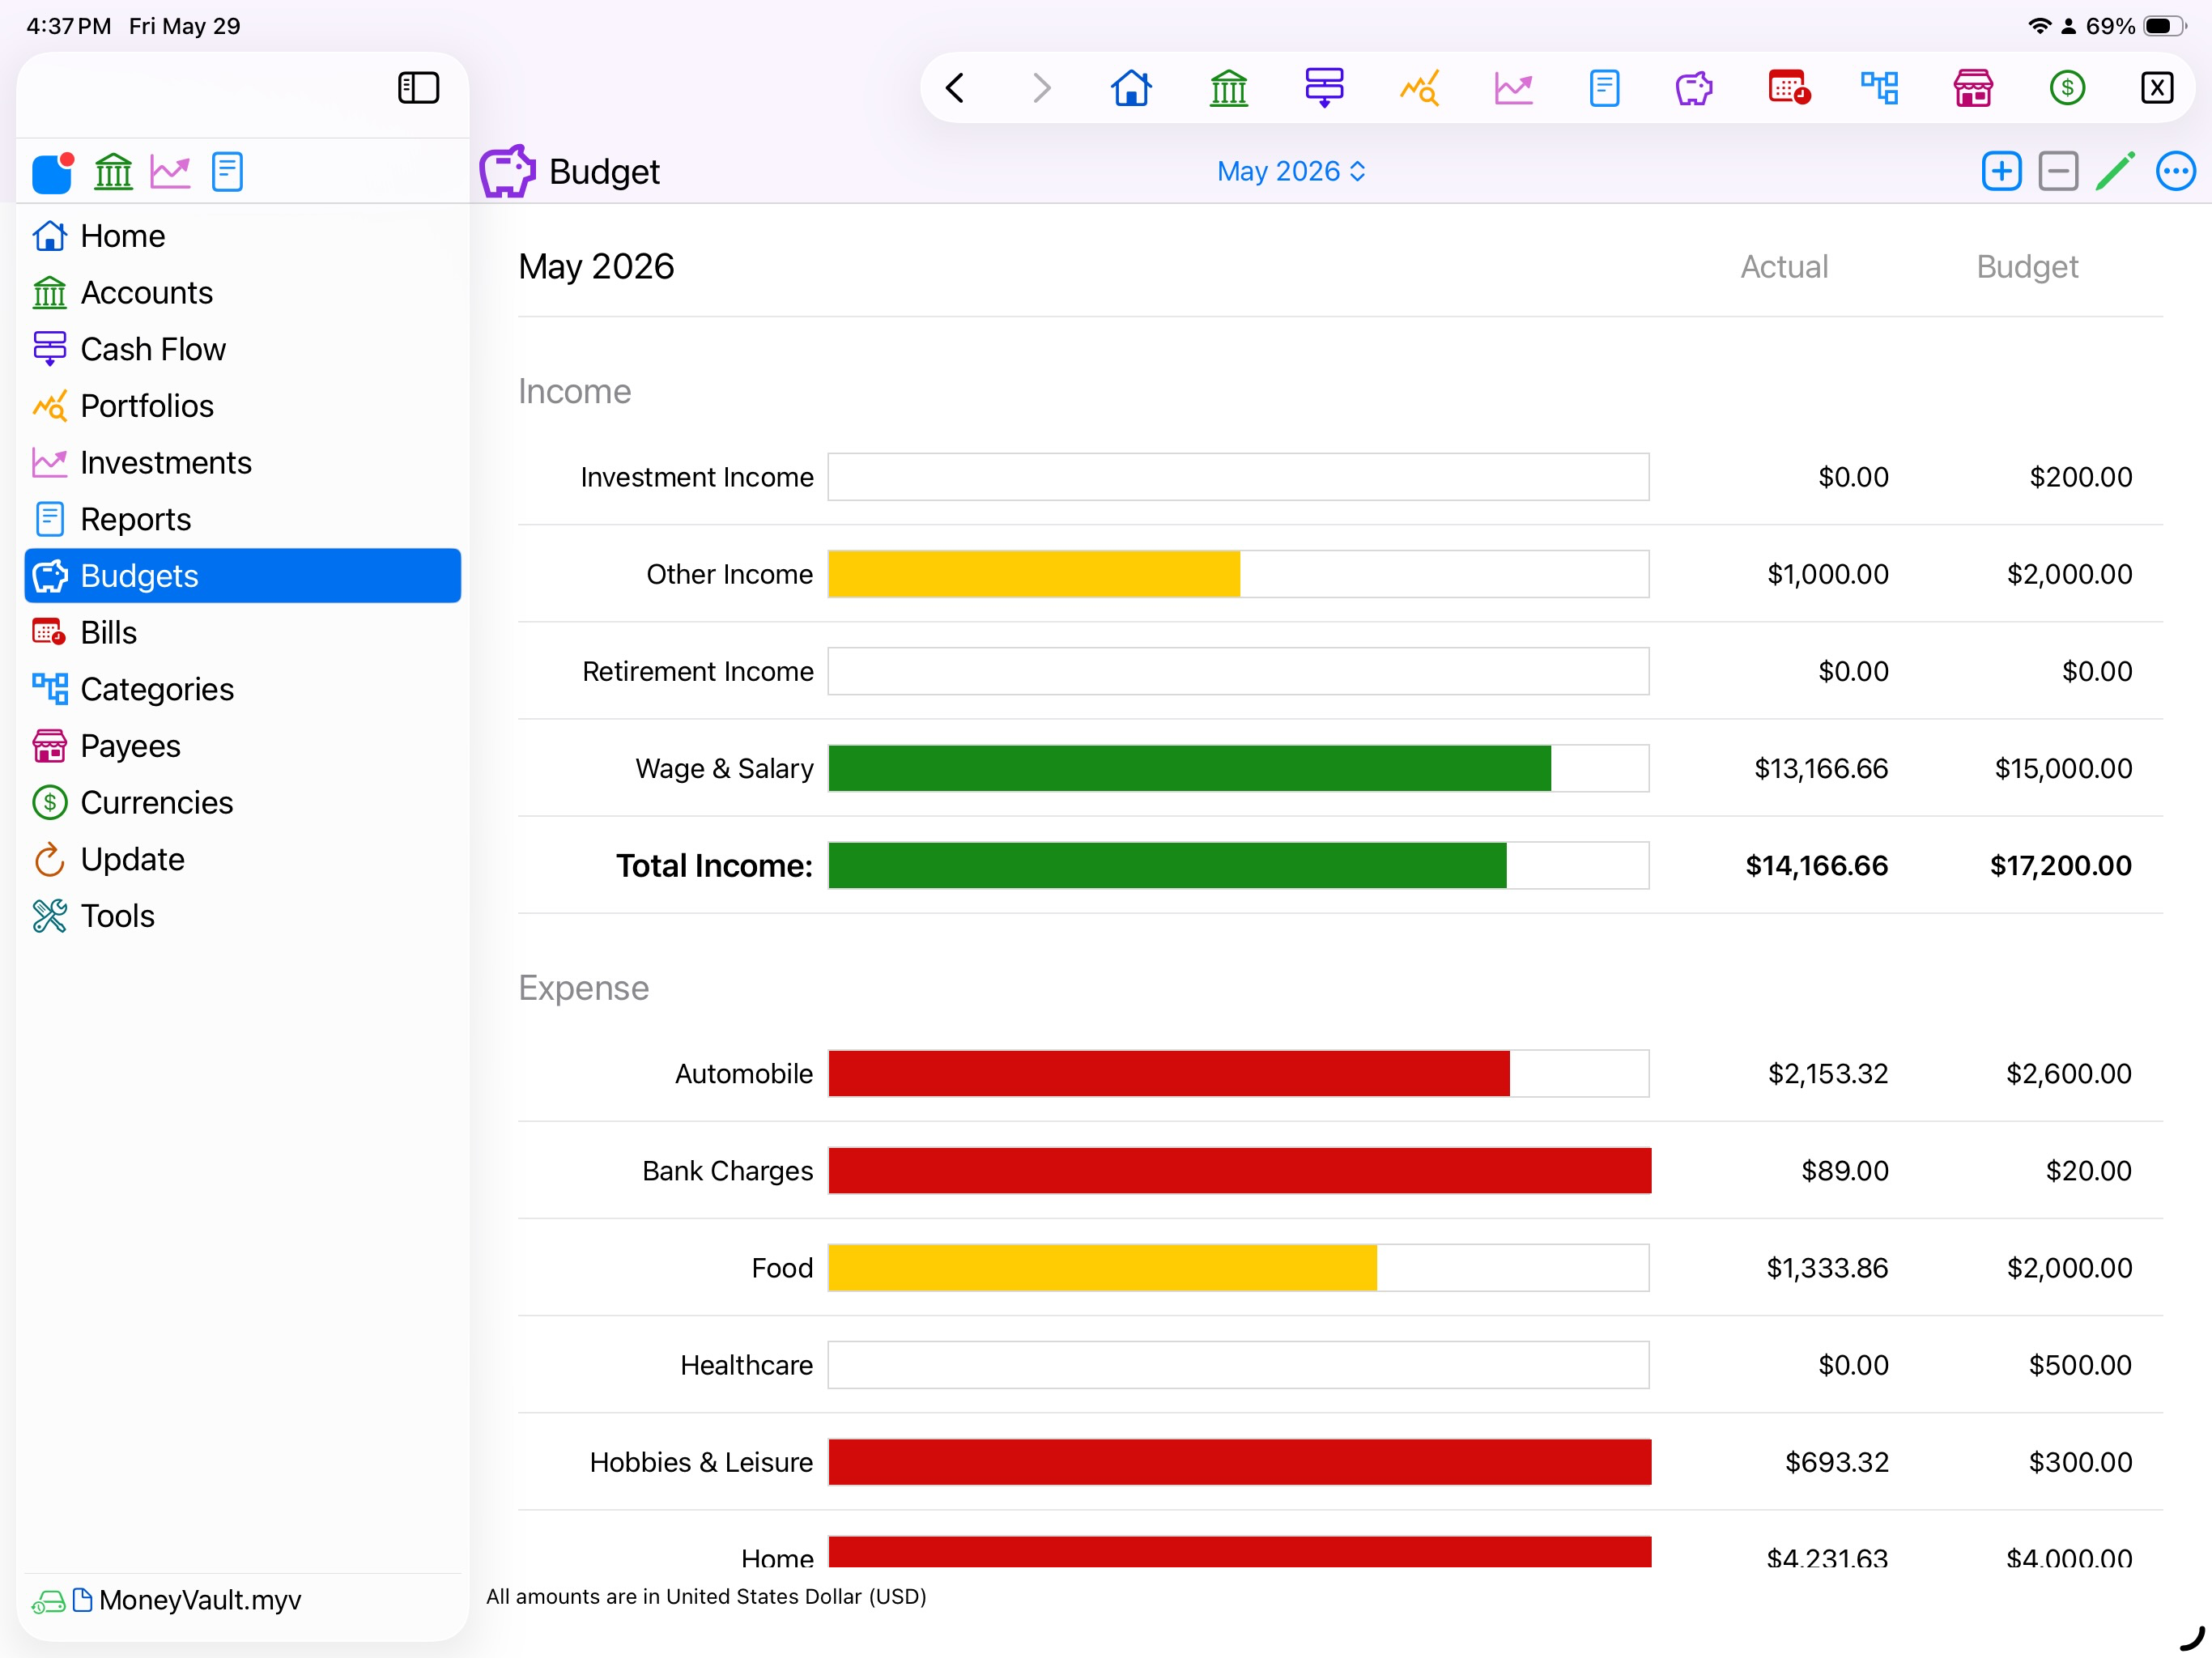The height and width of the screenshot is (1658, 2212).
Task: Go forward with the right chevron
Action: 1041,88
